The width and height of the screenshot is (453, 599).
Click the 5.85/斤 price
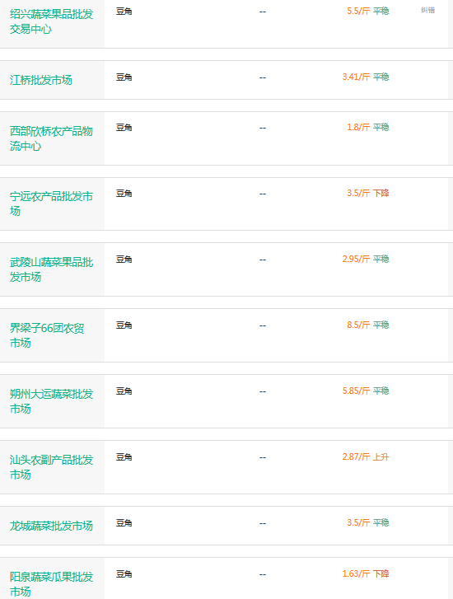(356, 391)
